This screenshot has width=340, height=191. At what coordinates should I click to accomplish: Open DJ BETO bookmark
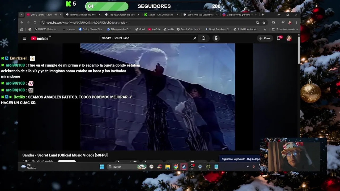tap(46, 29)
